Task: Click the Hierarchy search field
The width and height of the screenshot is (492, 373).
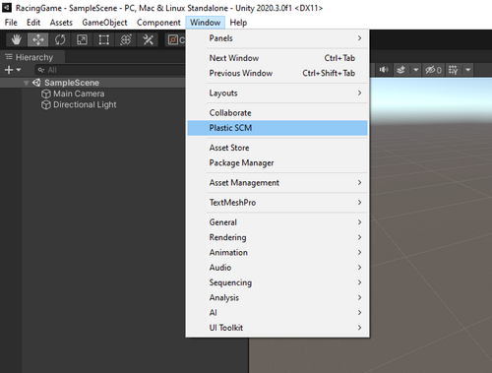Action: 110,70
